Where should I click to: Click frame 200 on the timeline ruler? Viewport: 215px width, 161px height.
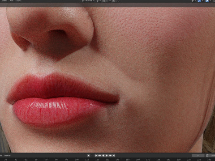point(179,160)
